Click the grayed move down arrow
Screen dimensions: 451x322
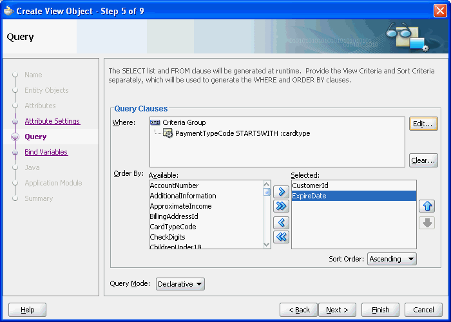pyautogui.click(x=427, y=223)
